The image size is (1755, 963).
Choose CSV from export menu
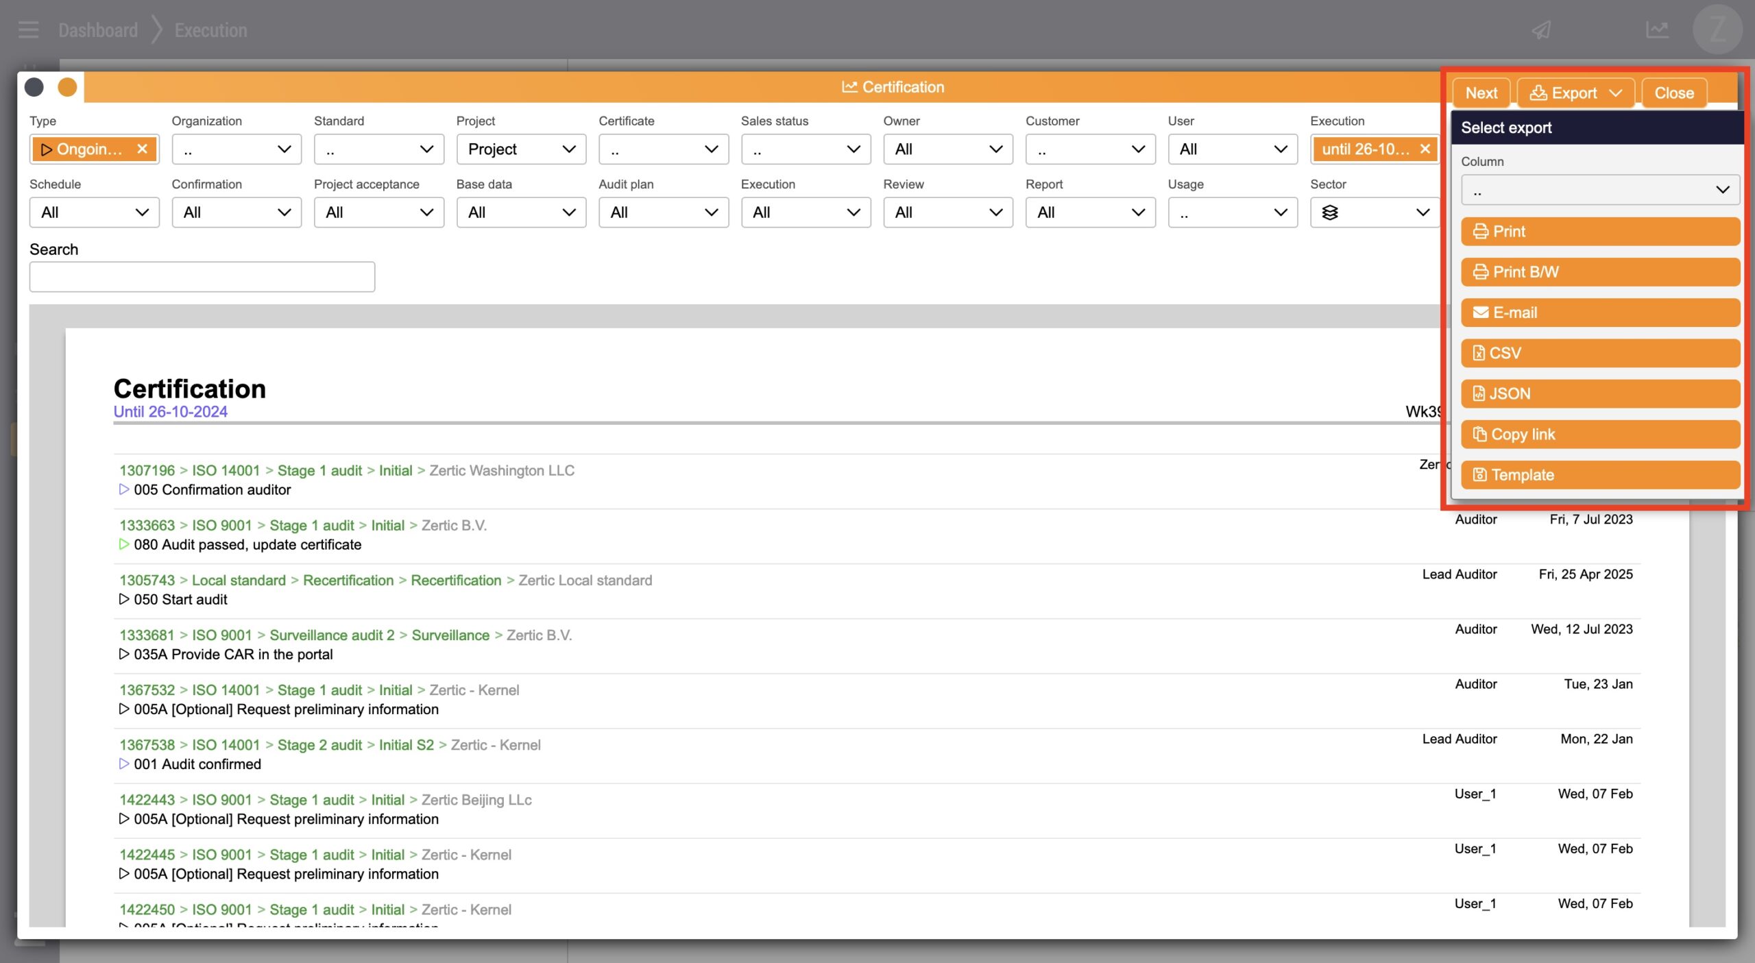[1599, 353]
